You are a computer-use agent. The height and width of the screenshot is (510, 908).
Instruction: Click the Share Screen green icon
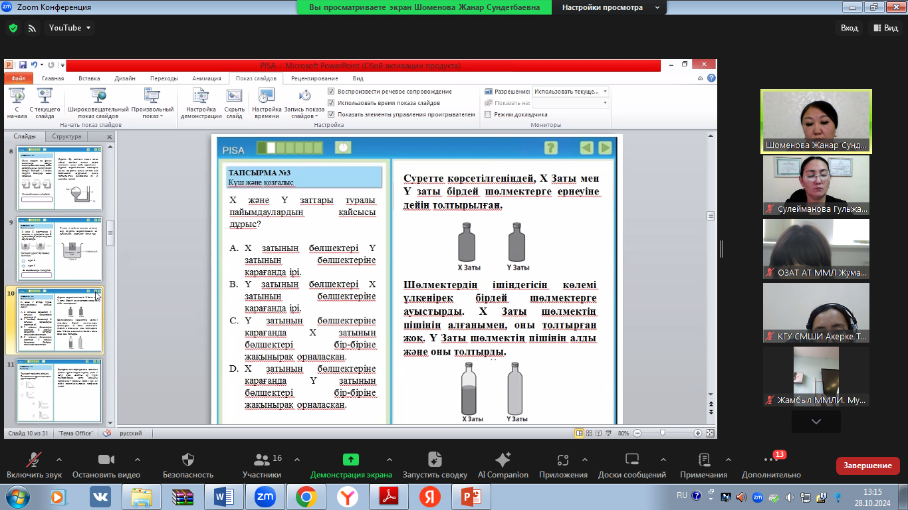(350, 460)
